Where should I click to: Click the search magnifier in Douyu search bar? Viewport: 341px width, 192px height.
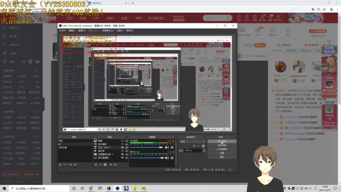[228, 18]
